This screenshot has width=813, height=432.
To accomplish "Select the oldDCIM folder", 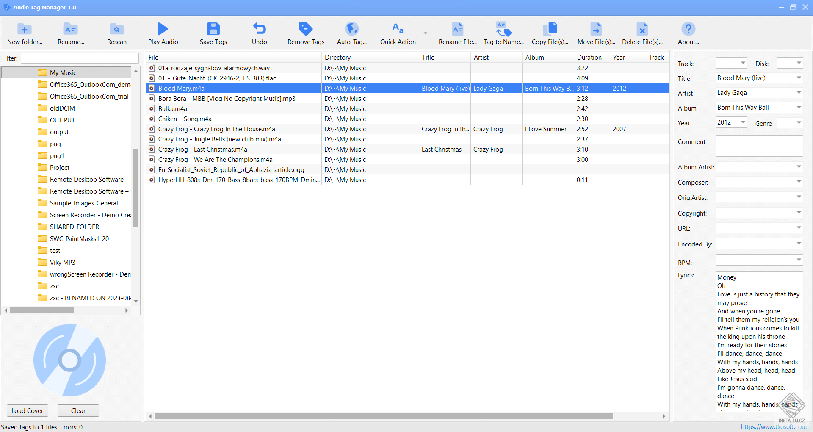I will click(x=62, y=108).
